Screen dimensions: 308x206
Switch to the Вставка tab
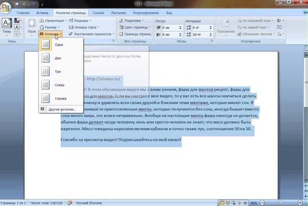pos(42,13)
